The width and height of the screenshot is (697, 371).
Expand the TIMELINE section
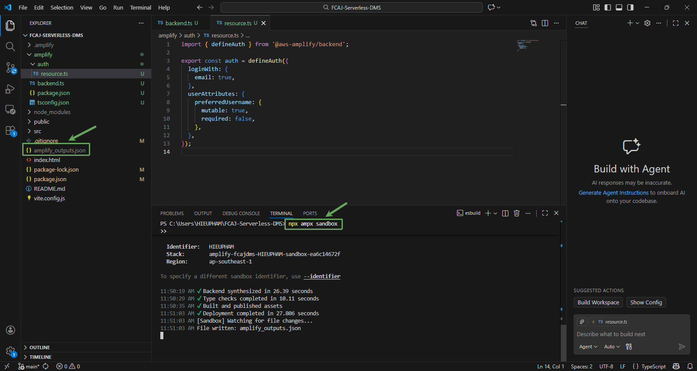click(x=86, y=357)
